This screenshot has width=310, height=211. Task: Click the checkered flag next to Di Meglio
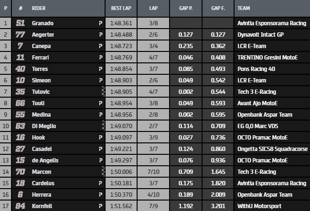[102, 126]
